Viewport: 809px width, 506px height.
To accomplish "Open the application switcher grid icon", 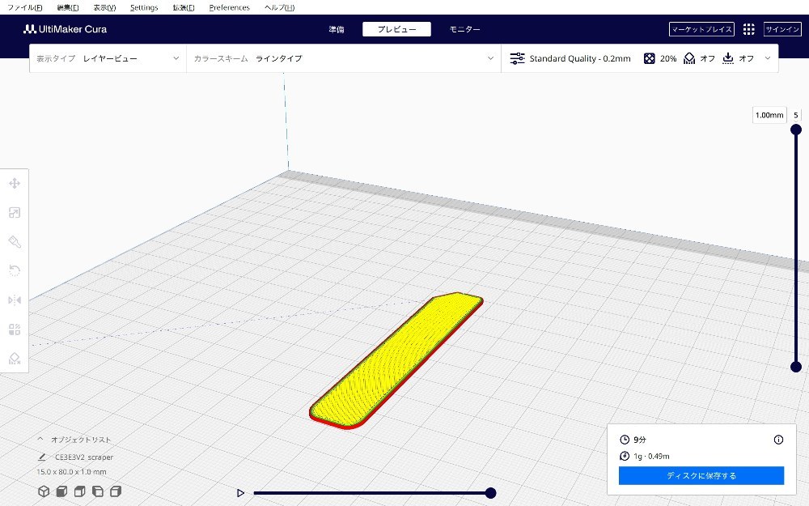I will (x=748, y=29).
